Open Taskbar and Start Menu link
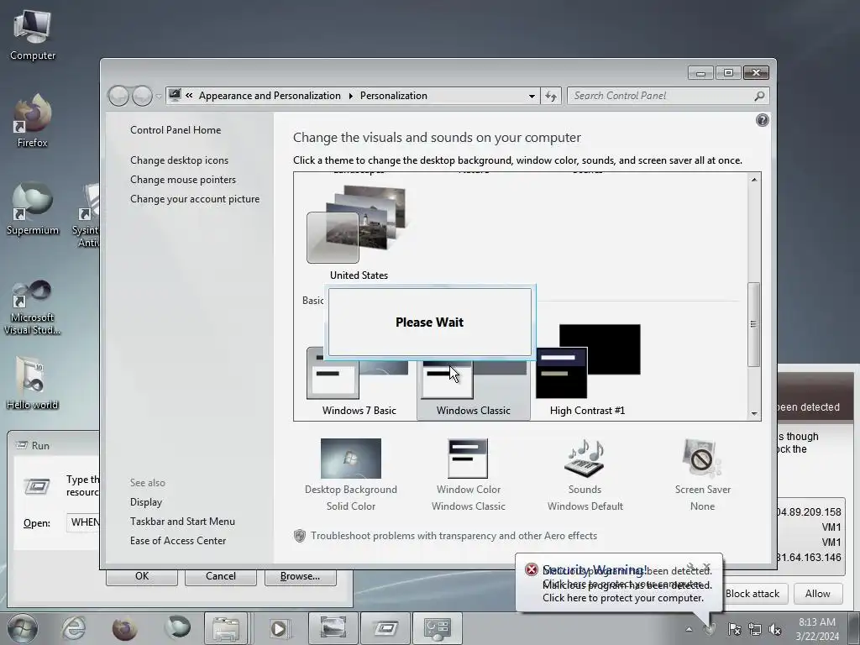Viewport: 860px width, 645px height. click(182, 521)
